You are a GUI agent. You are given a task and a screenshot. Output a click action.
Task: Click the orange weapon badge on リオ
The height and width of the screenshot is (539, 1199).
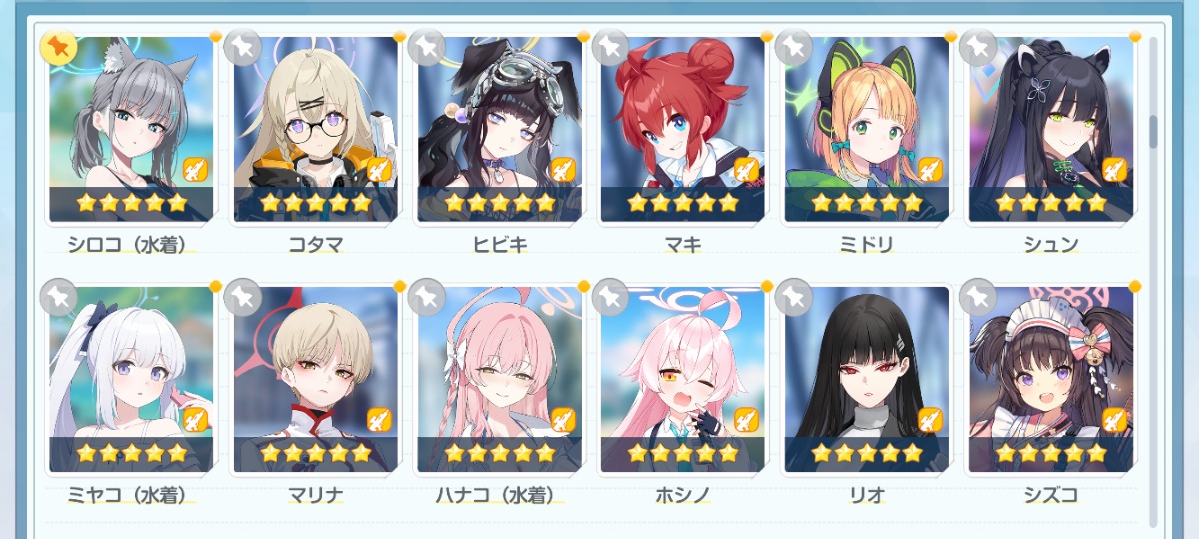(930, 419)
